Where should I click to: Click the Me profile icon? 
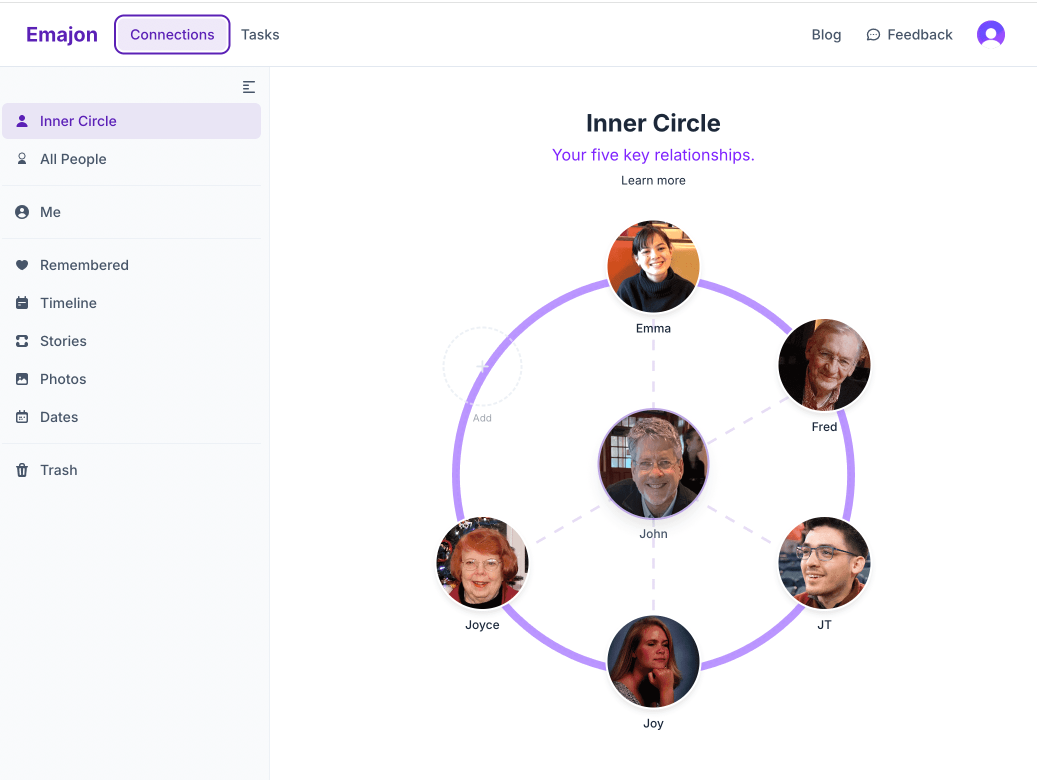click(x=22, y=212)
